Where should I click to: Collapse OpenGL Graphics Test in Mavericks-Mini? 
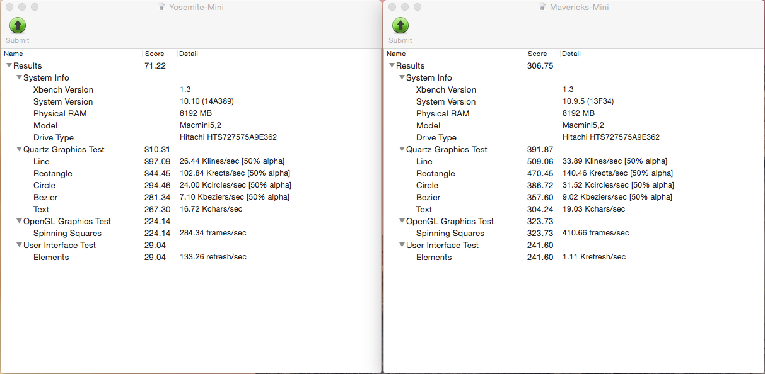click(402, 221)
